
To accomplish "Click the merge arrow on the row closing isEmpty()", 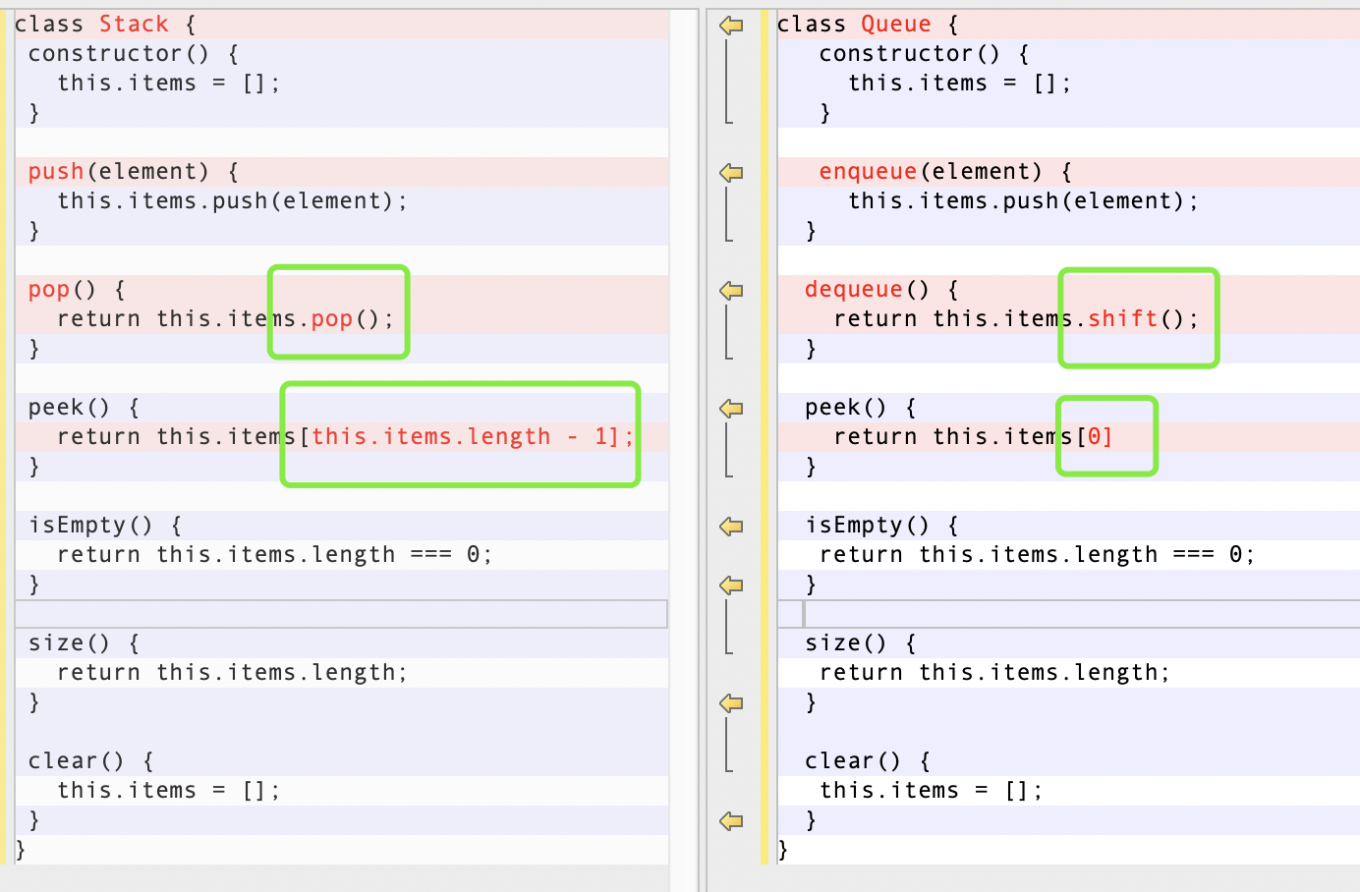I will point(731,585).
